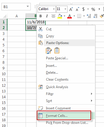
Task: Open borders dropdown arrow
Action: [x=84, y=16]
